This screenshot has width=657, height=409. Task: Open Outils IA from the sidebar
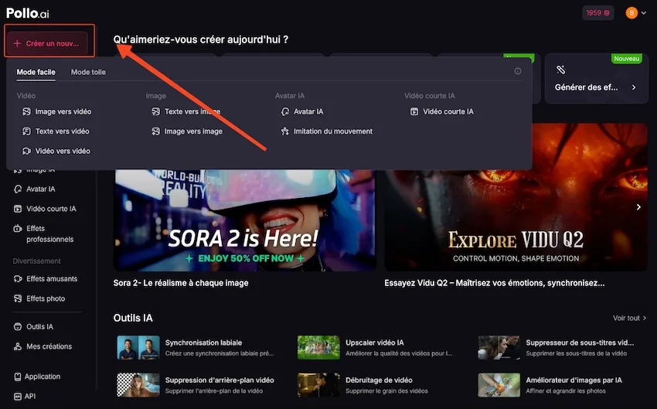point(18,327)
